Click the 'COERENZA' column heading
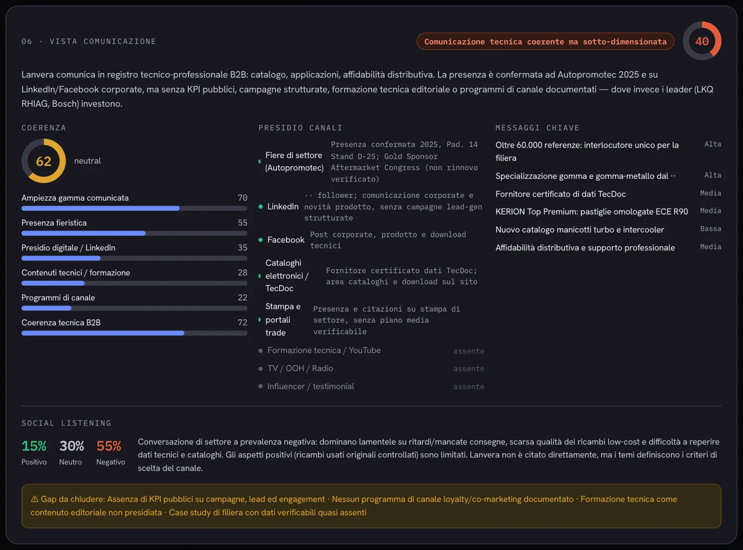This screenshot has height=550, width=743. click(x=44, y=128)
